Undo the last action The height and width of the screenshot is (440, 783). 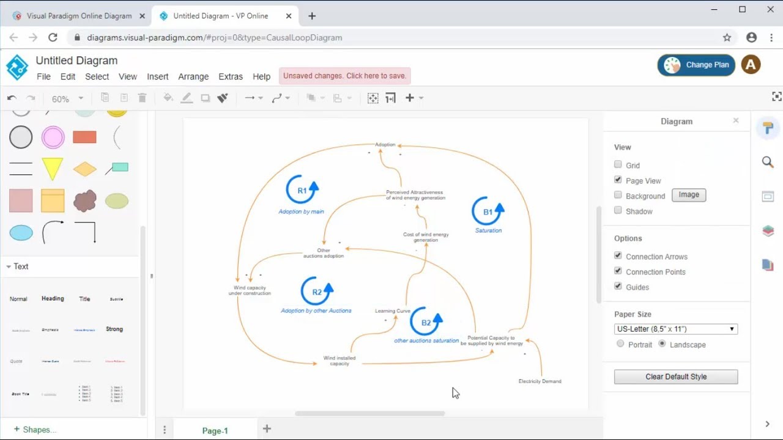pos(12,98)
